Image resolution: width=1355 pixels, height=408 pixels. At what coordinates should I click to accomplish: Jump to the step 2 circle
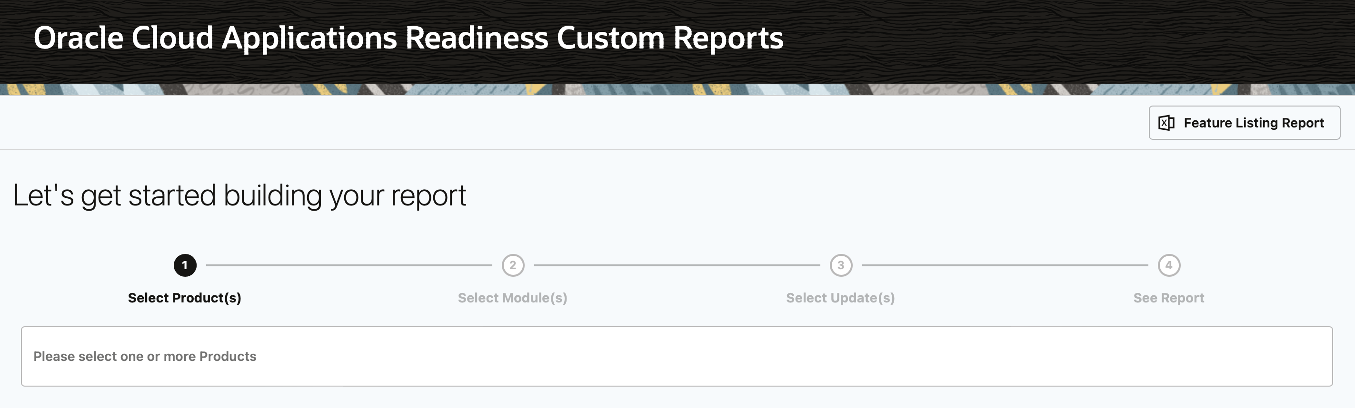pyautogui.click(x=513, y=265)
